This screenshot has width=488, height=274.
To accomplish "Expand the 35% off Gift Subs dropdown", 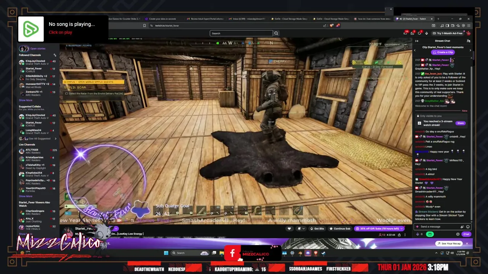I will (x=401, y=228).
